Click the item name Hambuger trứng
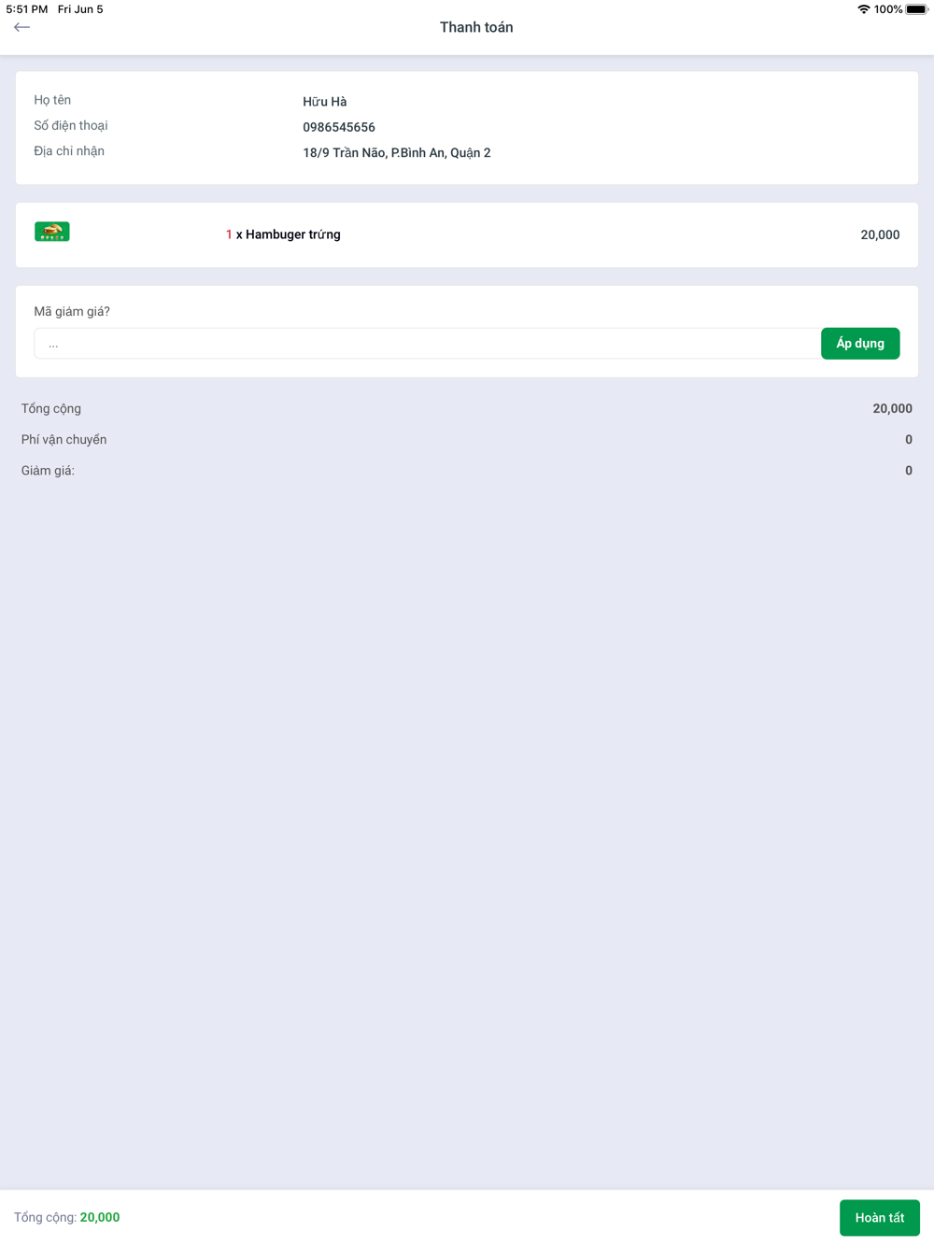The width and height of the screenshot is (934, 1246). click(x=293, y=234)
